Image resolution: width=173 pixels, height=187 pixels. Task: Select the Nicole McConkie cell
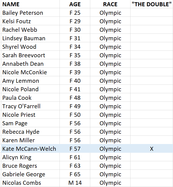pos(30,72)
